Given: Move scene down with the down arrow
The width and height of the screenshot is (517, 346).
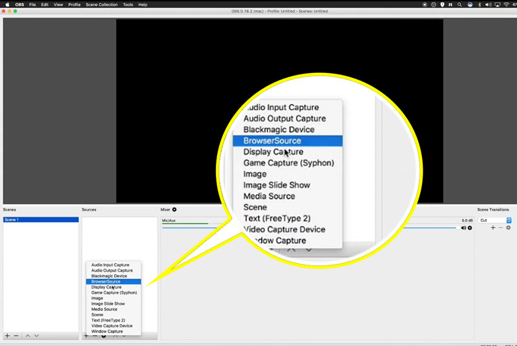Looking at the screenshot, I should click(36, 336).
